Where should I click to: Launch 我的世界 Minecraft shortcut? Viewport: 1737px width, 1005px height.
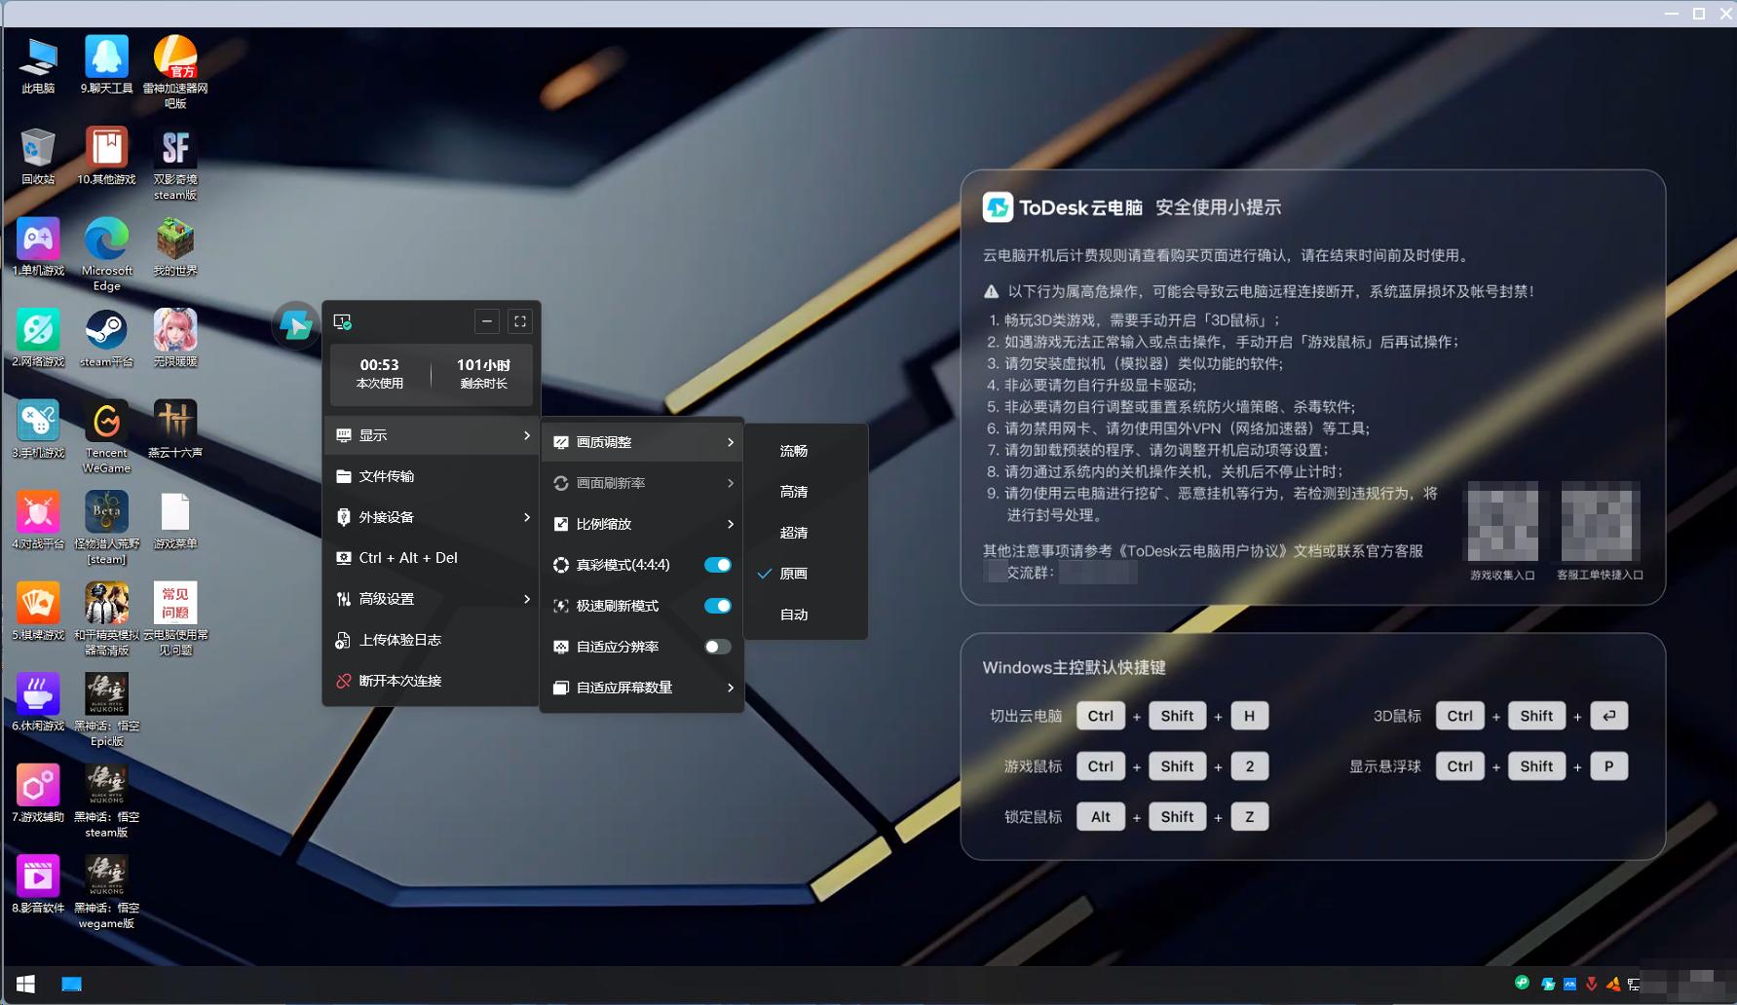click(x=175, y=247)
